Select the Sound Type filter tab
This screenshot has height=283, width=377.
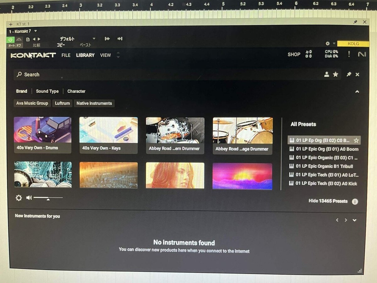(47, 91)
